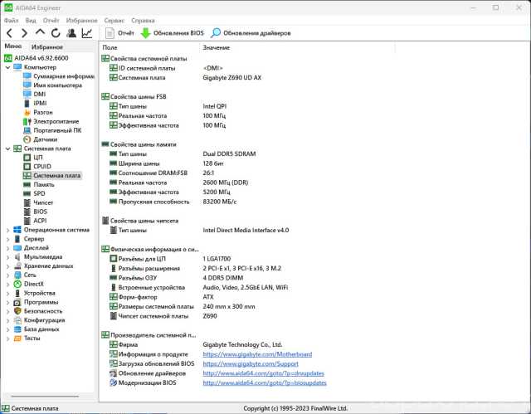Viewport: 531px width, 414px height.
Task: Click Обновления BIOS green arrow button
Action: 172,33
